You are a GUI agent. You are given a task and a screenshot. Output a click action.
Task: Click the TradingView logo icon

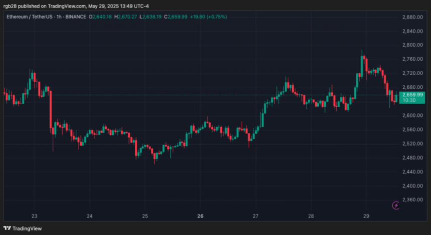tap(7, 228)
